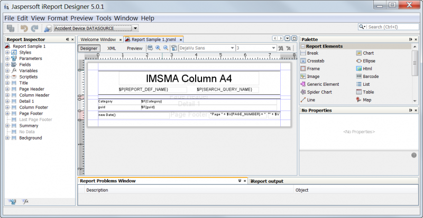Expand the Parameters node in Report Inspector
423x218 pixels.
pyautogui.click(x=7, y=58)
